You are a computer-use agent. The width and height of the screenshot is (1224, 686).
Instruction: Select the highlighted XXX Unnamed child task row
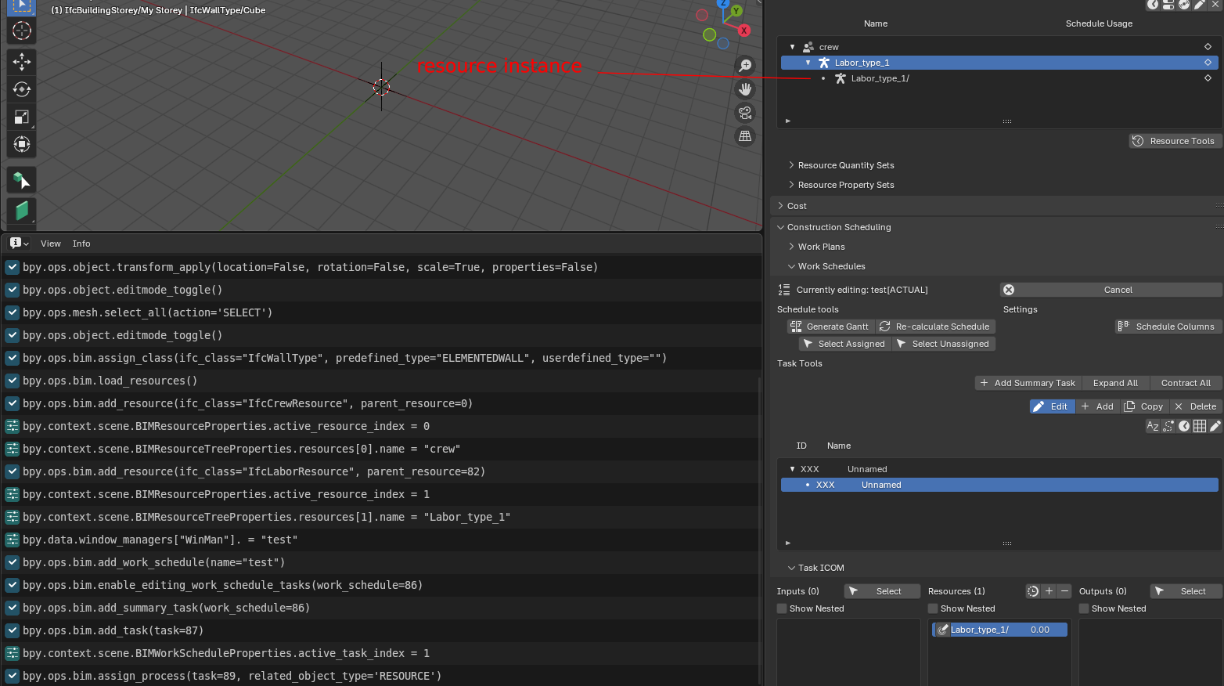click(999, 485)
